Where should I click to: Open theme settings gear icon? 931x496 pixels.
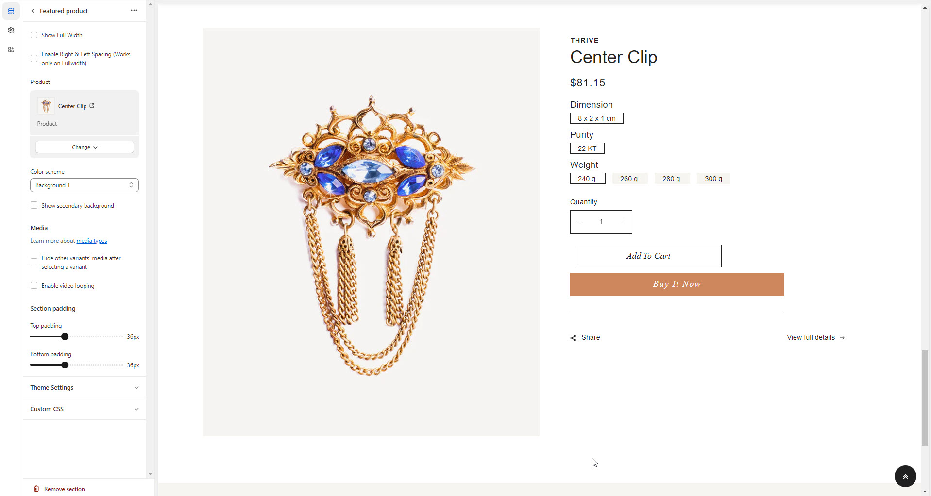[11, 30]
